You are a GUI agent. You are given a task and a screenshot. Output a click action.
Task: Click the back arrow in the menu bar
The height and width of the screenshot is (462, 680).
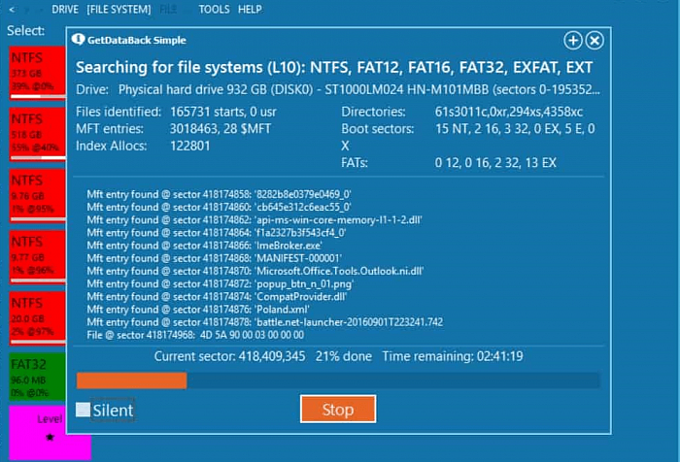[x=12, y=9]
